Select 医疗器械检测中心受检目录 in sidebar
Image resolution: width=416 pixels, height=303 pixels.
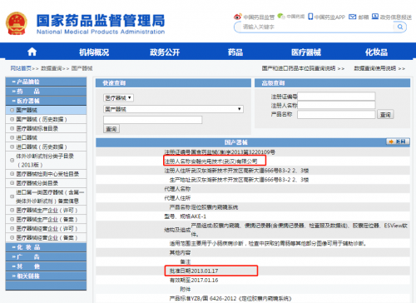click(x=46, y=174)
